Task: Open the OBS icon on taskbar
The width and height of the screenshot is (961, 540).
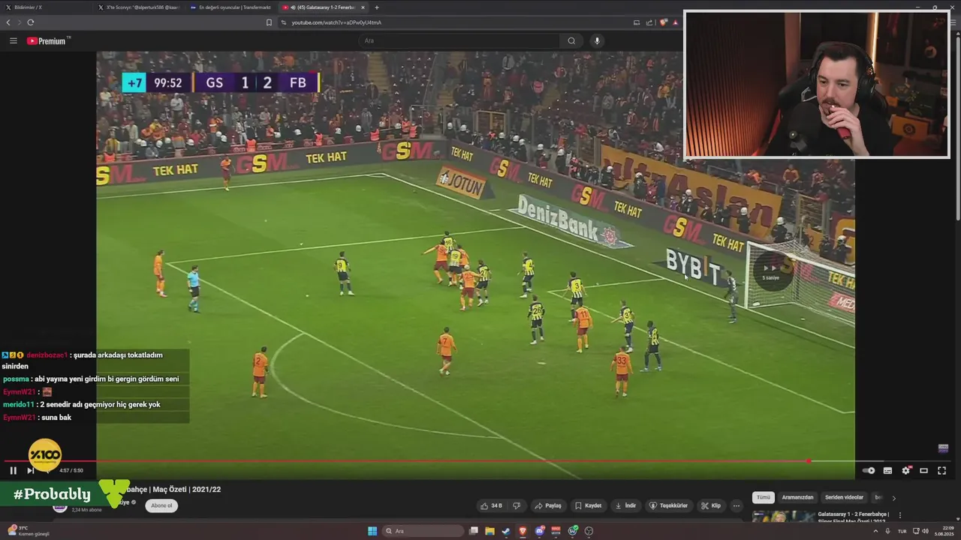Action: 589,531
